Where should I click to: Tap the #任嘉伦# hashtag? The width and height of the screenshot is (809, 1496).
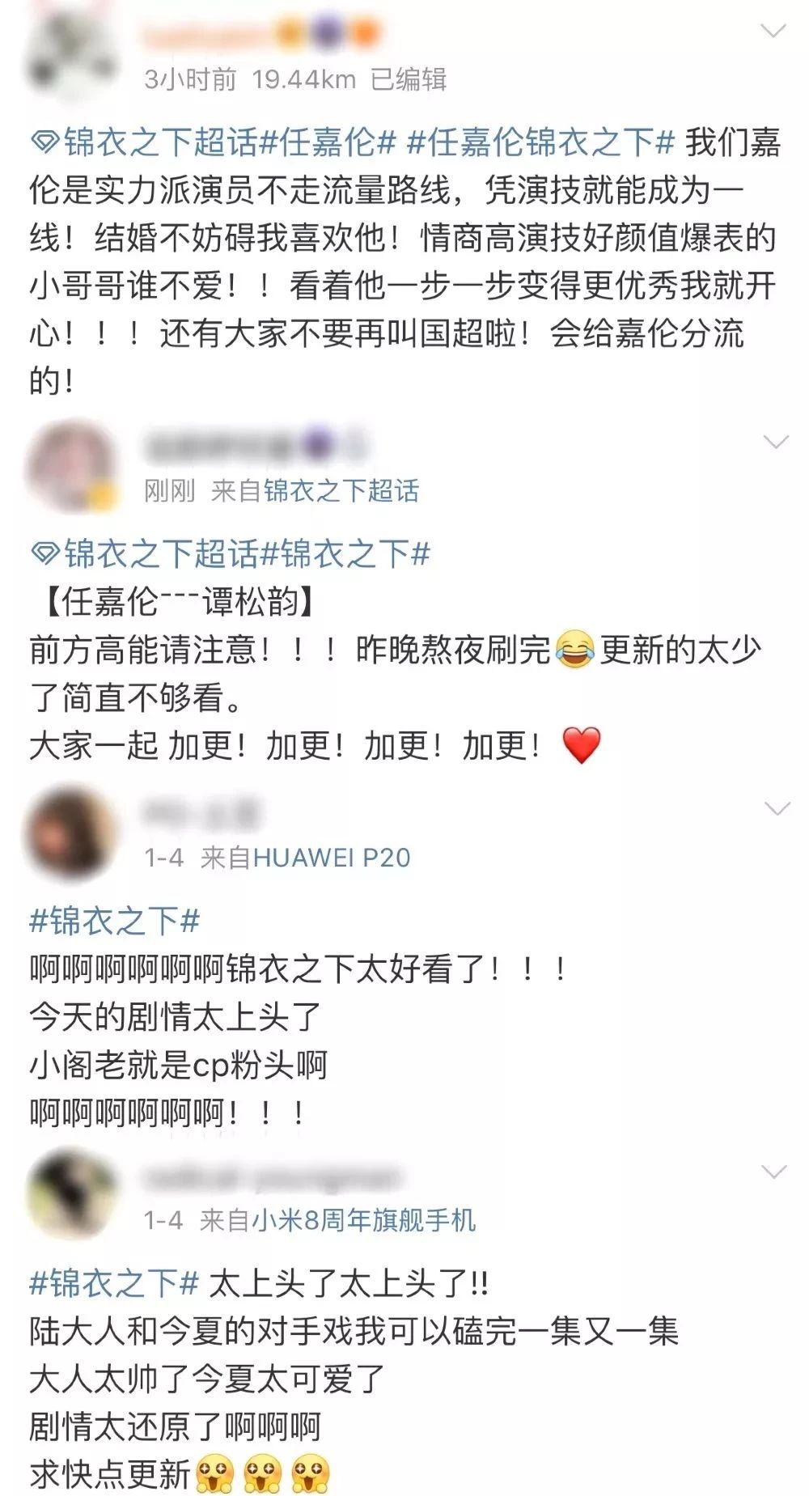328,142
